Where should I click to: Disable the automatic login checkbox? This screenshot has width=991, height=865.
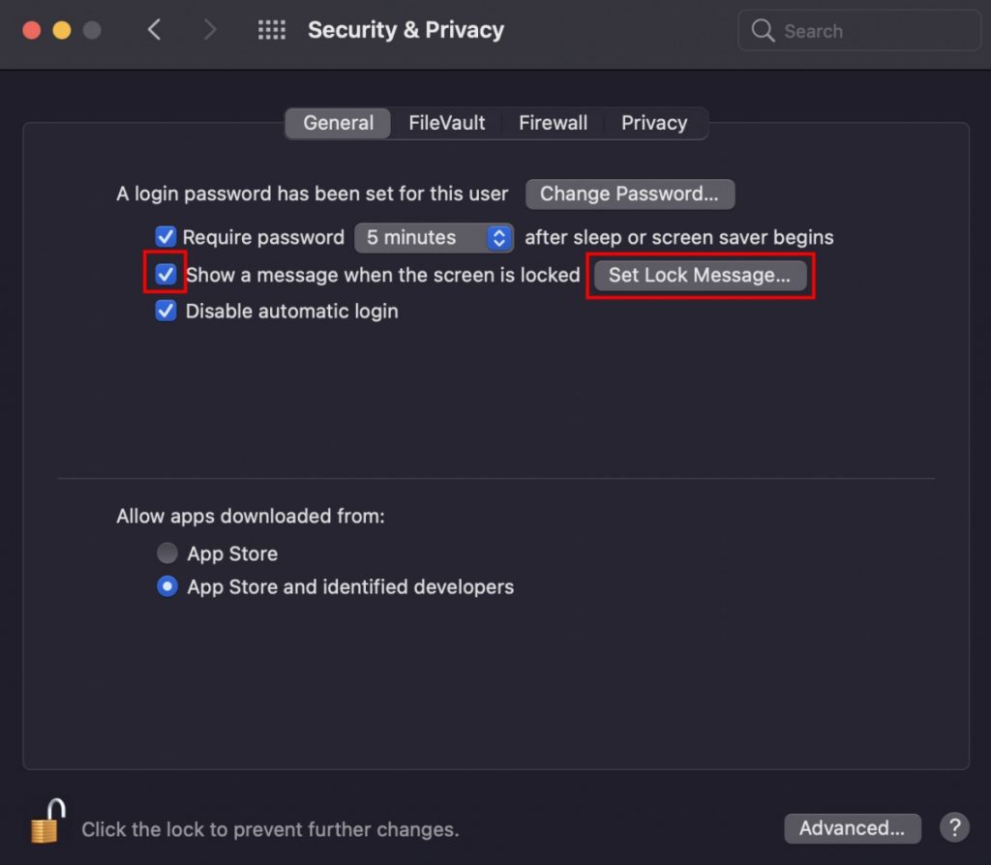165,311
